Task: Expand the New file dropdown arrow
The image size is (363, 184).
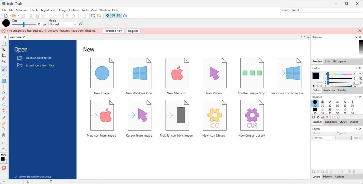Action: pos(10,16)
